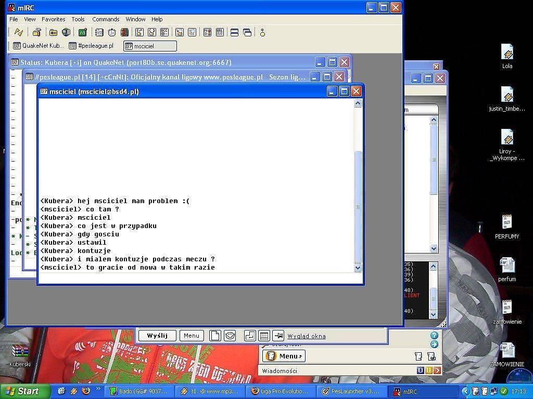Open the Log files toolbar icon

(x=192, y=32)
